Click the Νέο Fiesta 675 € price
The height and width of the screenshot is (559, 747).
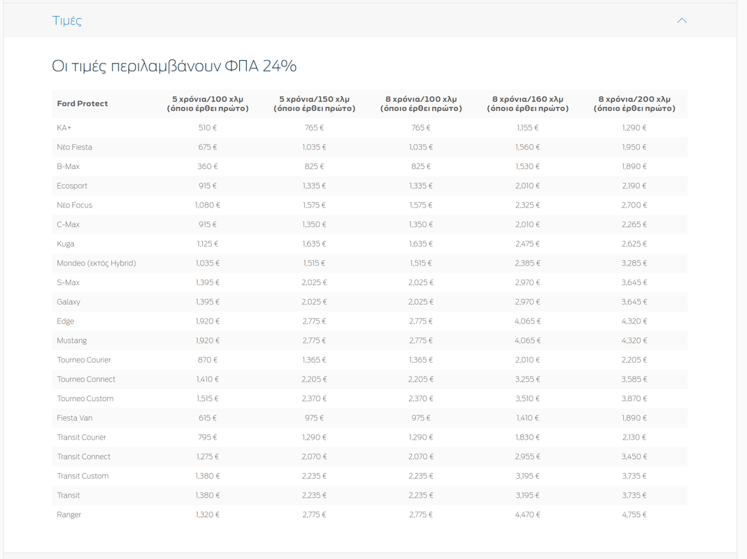tap(208, 147)
